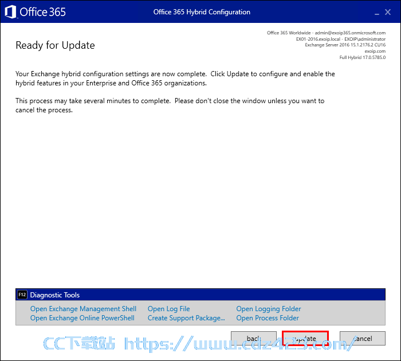
Task: Close the Hybrid Configuration window
Action: (388, 12)
